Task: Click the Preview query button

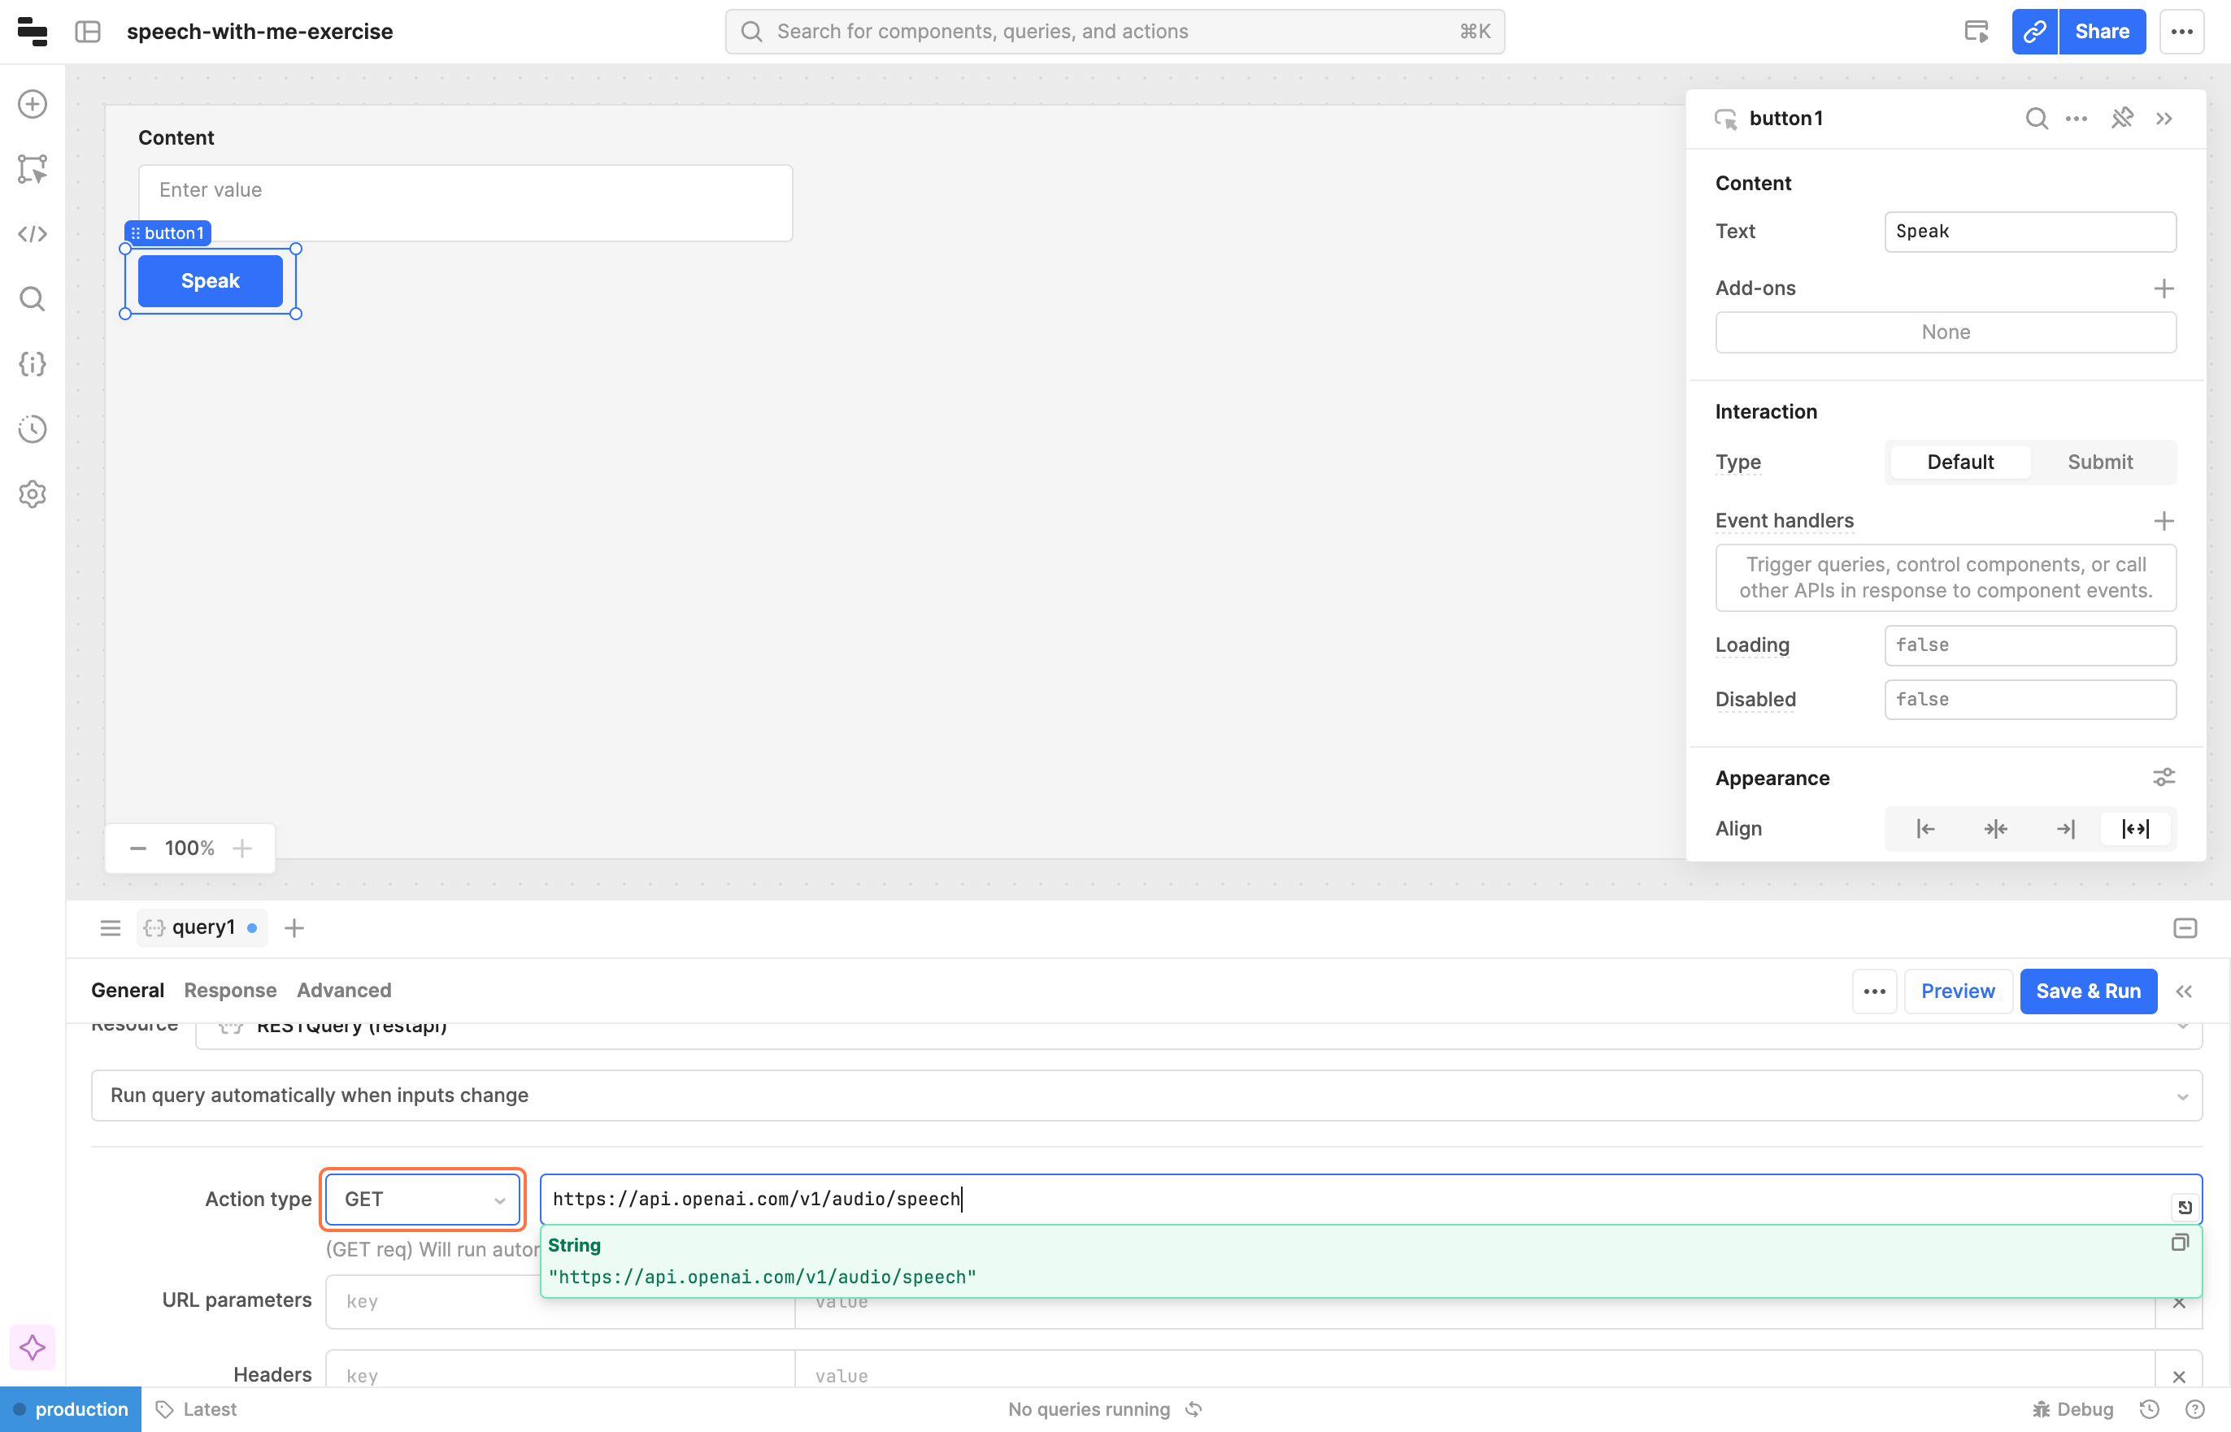Action: pos(1957,992)
